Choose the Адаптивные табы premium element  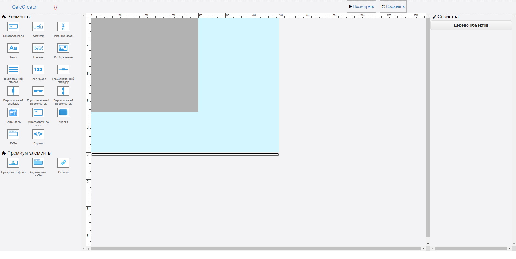click(38, 163)
